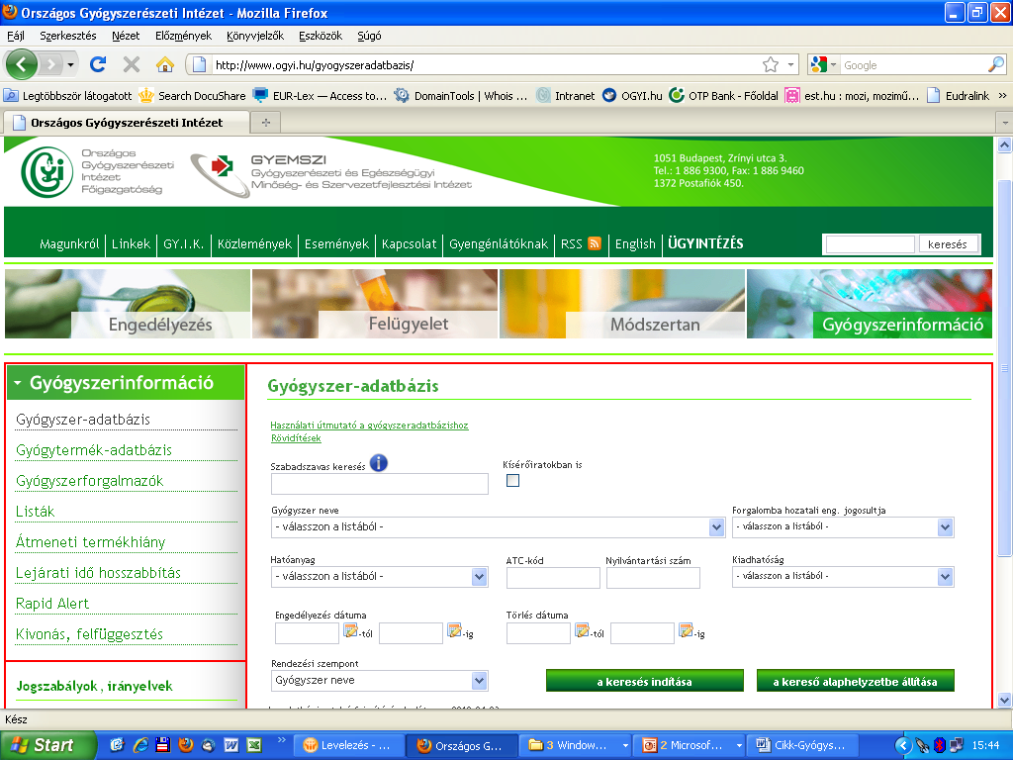The width and height of the screenshot is (1013, 760).
Task: Open the OTP Bank - Főoldal bookmark
Action: coord(723,96)
